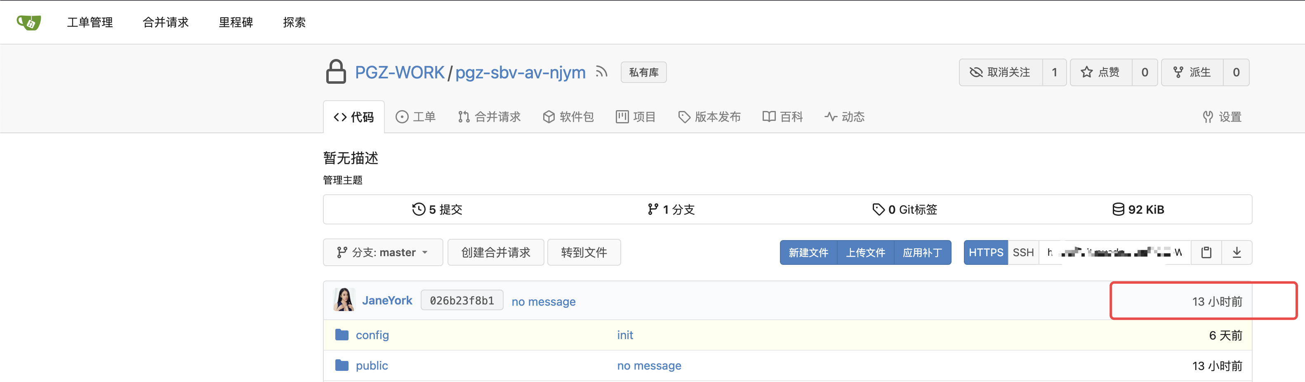Open the repository RSS feed icon
Viewport: 1305px width, 382px height.
point(601,72)
